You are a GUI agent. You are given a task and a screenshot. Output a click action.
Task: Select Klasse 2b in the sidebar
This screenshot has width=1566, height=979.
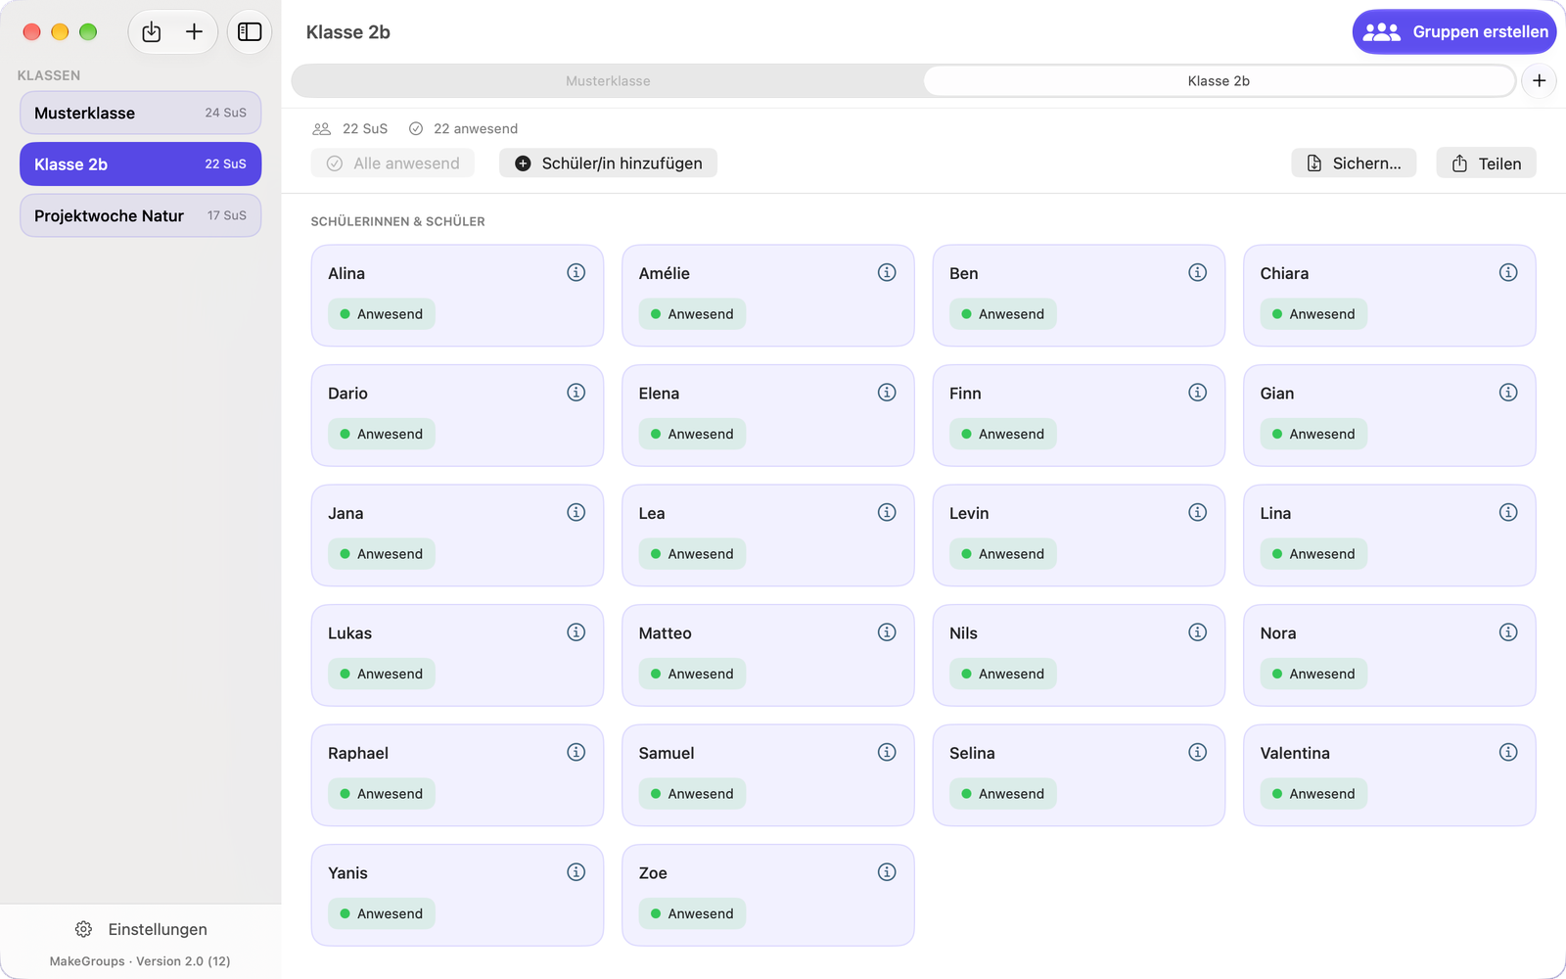click(140, 164)
